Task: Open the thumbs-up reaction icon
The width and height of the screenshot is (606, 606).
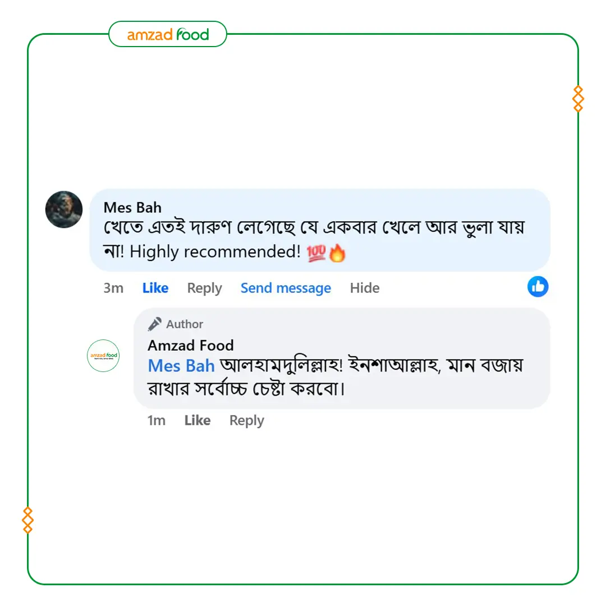Action: tap(538, 286)
